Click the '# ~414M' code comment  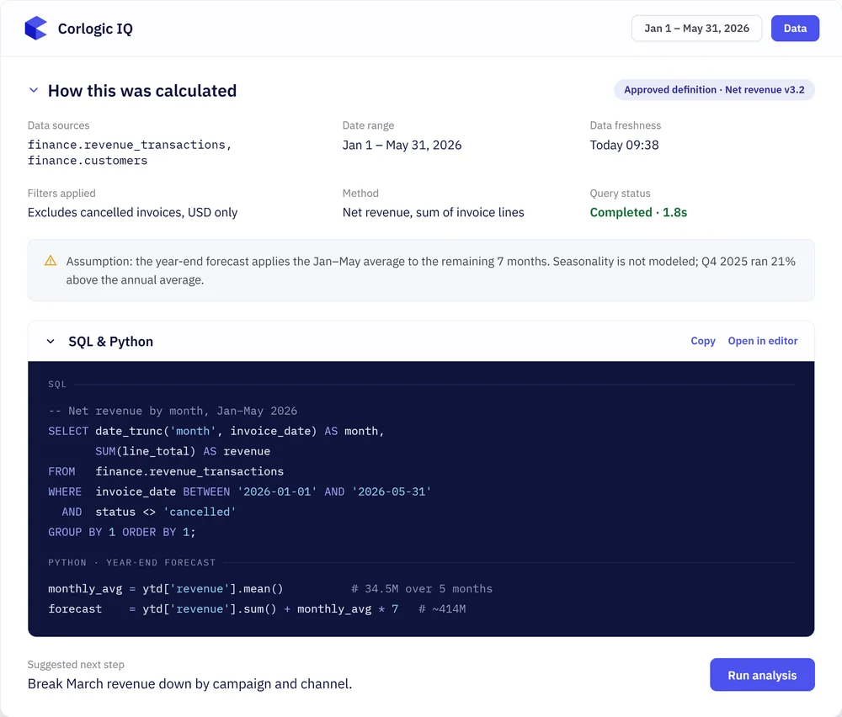[x=442, y=609]
